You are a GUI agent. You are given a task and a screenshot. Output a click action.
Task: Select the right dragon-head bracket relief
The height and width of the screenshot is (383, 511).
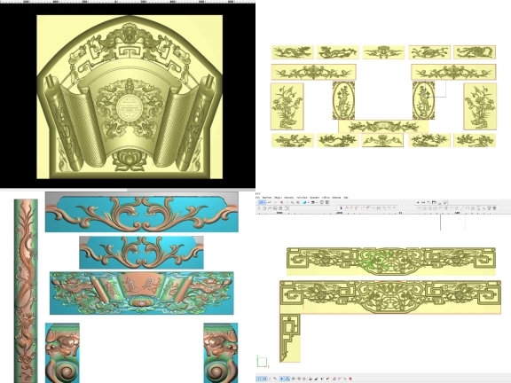point(221,353)
